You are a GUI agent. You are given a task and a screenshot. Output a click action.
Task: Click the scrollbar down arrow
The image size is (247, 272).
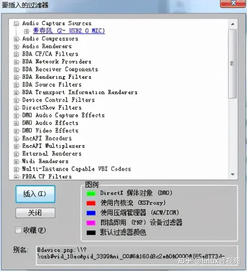point(232,175)
